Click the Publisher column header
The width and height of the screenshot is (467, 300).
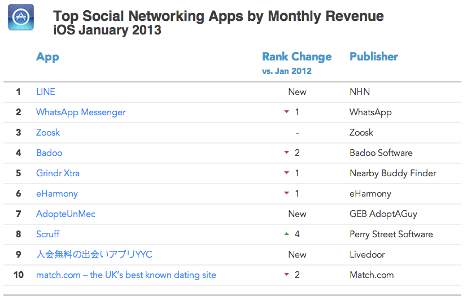click(374, 57)
